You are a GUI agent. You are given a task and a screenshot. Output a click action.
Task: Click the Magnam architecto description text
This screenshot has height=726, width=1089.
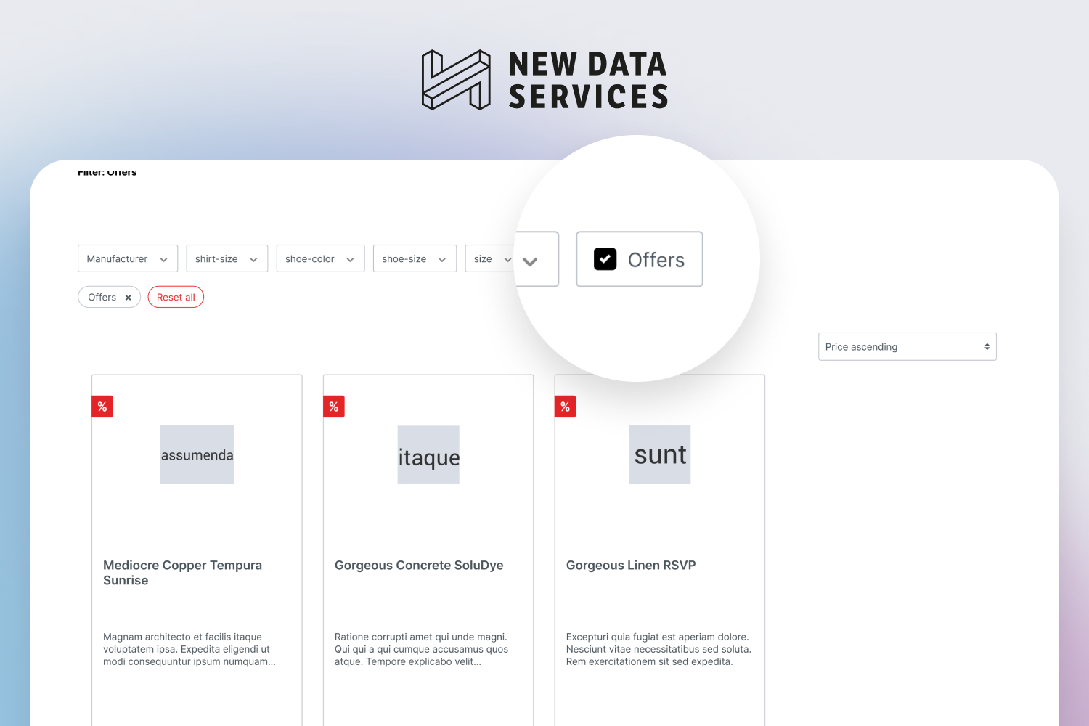click(x=189, y=649)
